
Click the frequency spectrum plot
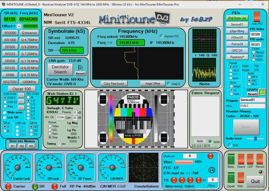(x=138, y=63)
